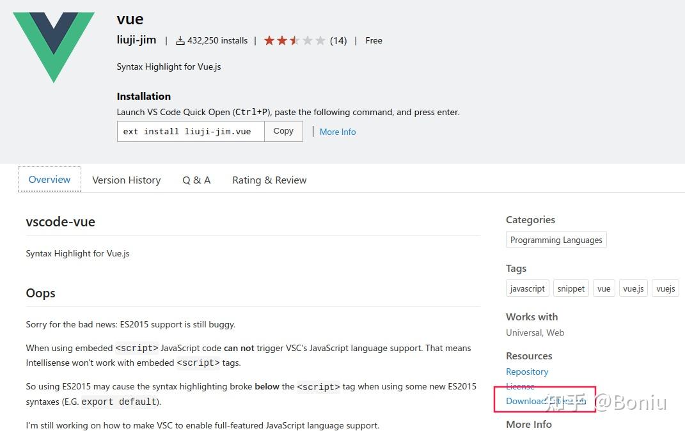Click the (14) review count

coord(338,41)
